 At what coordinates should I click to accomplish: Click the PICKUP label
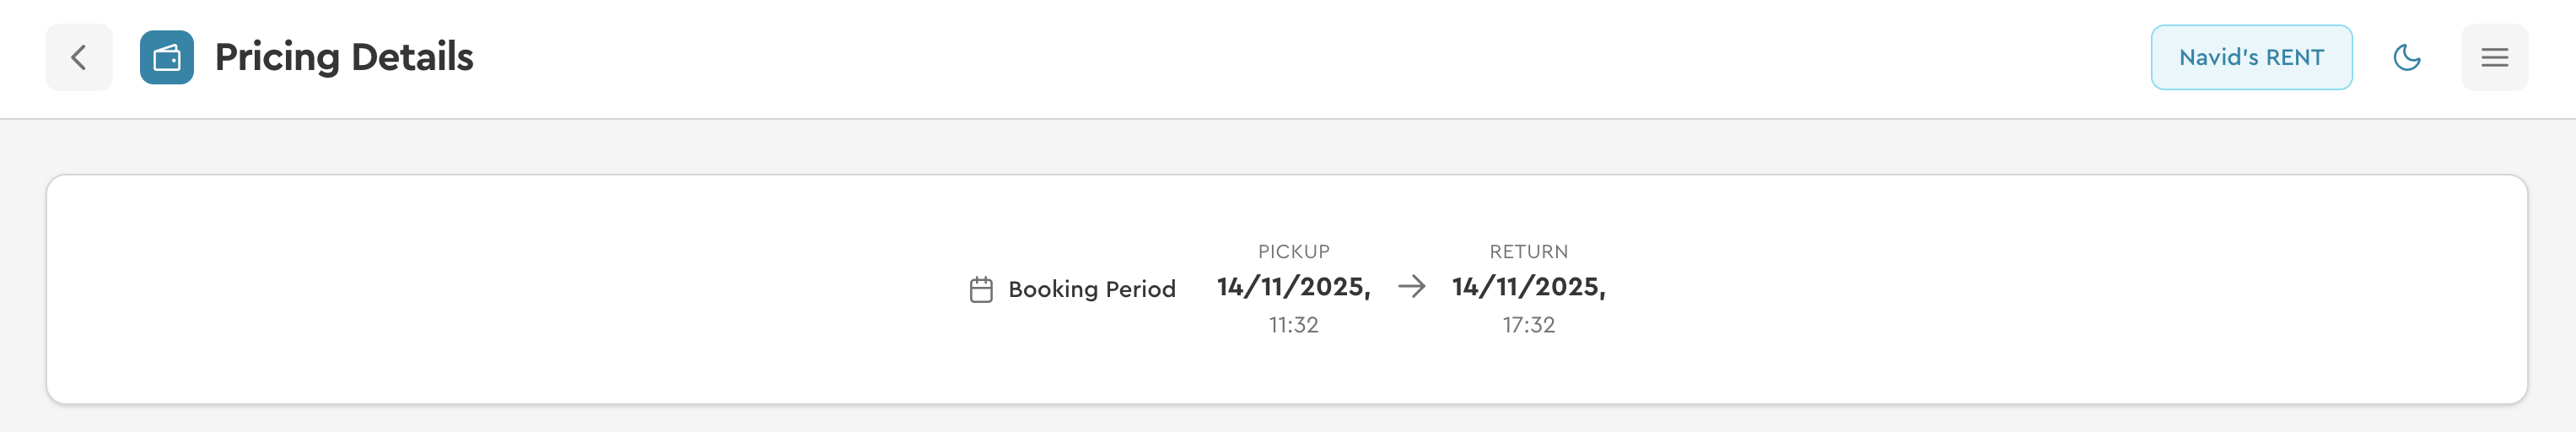pyautogui.click(x=1293, y=252)
